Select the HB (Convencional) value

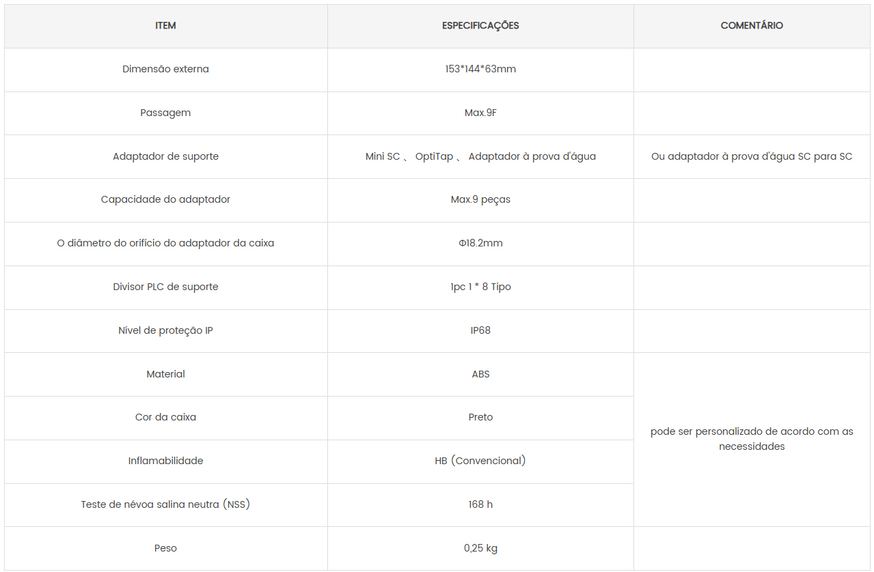coord(480,461)
